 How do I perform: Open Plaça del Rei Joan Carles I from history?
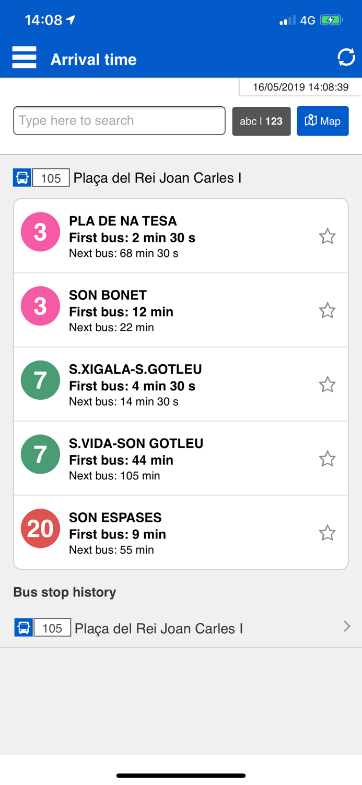159,628
